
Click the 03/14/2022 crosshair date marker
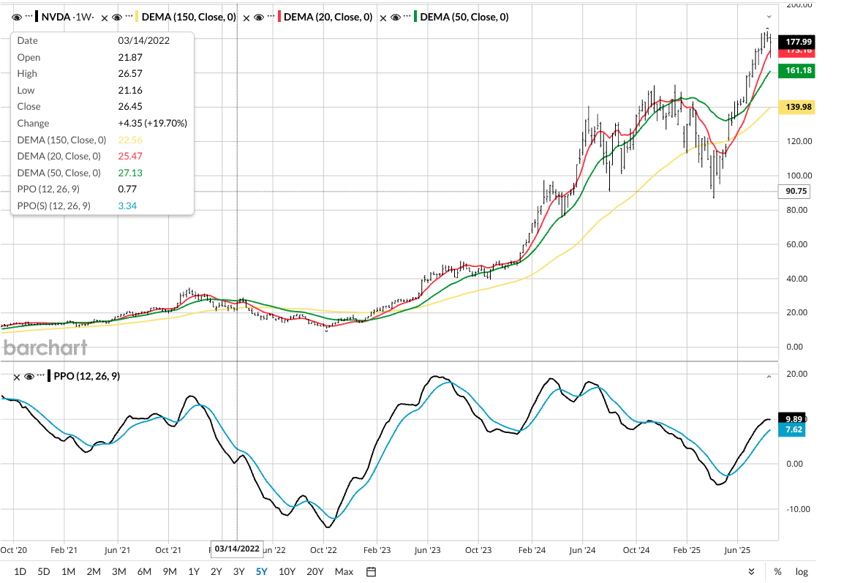coord(237,549)
